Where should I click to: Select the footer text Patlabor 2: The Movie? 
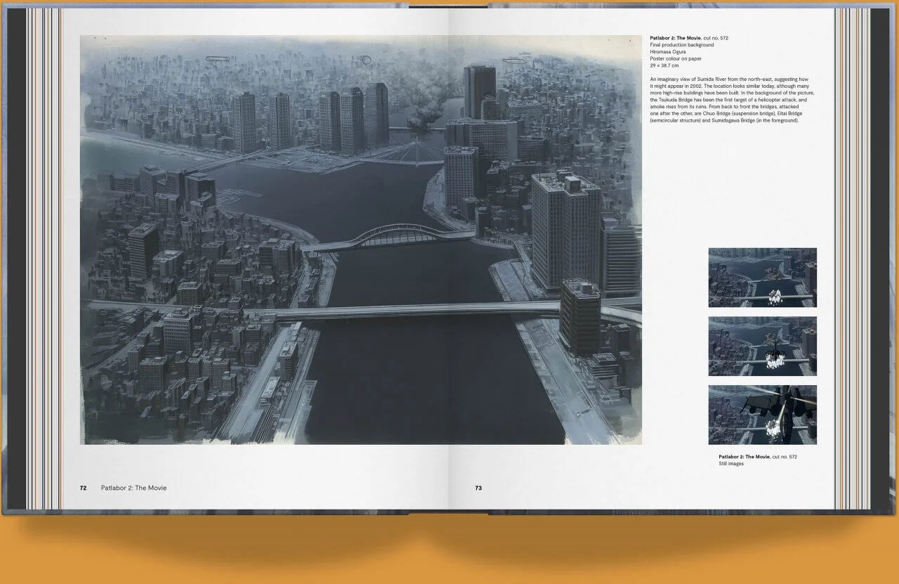pyautogui.click(x=134, y=488)
